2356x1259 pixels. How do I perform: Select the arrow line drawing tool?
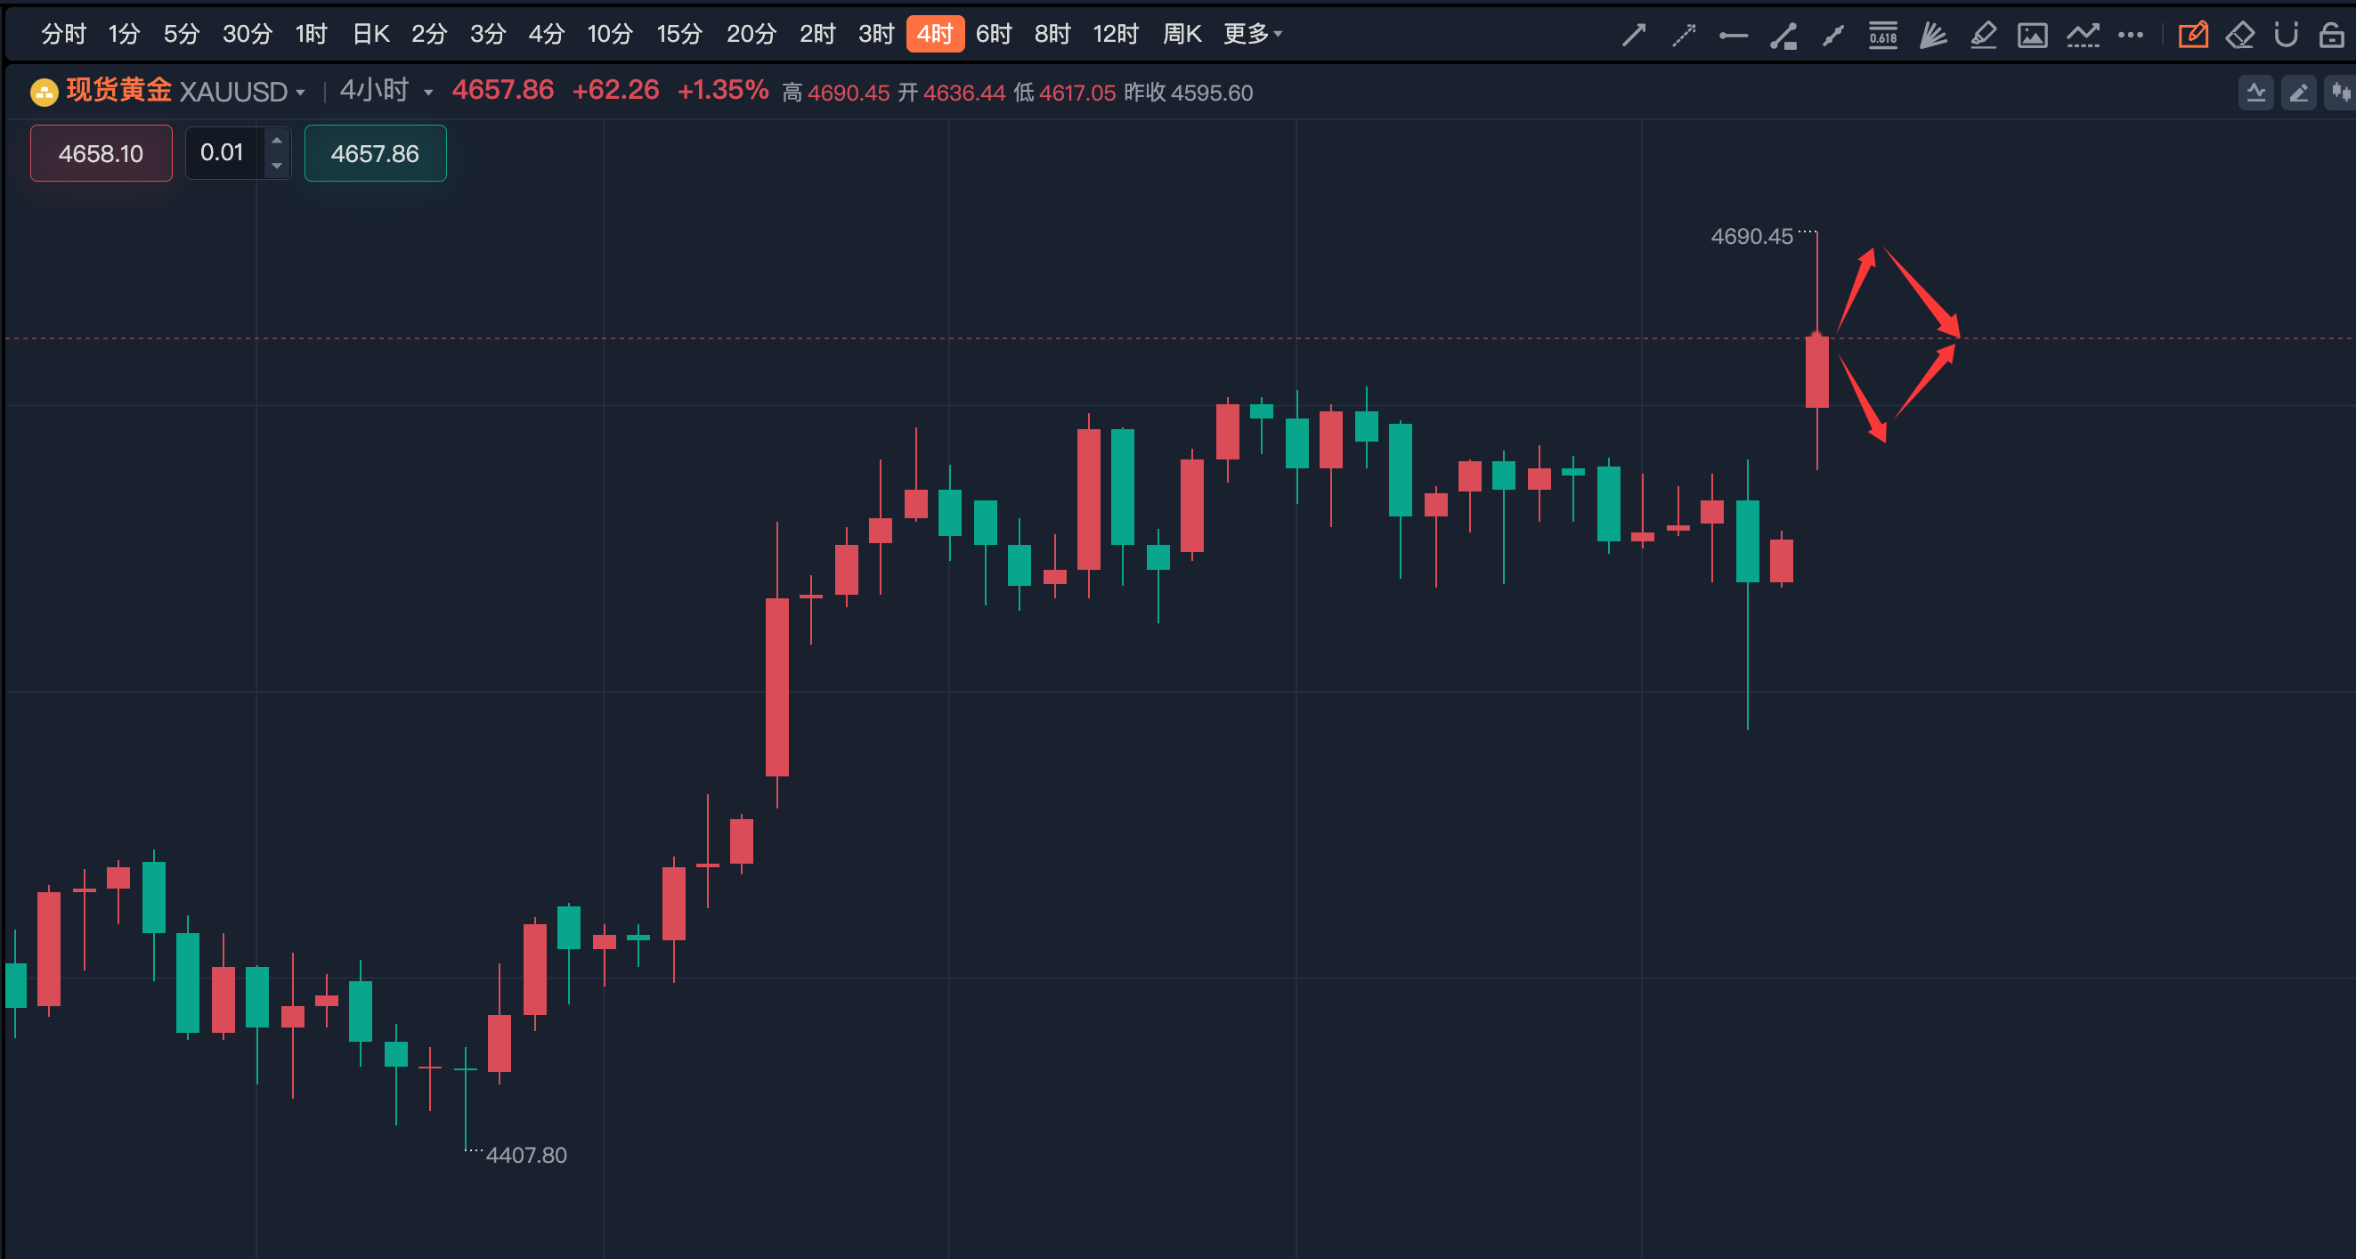click(1634, 36)
